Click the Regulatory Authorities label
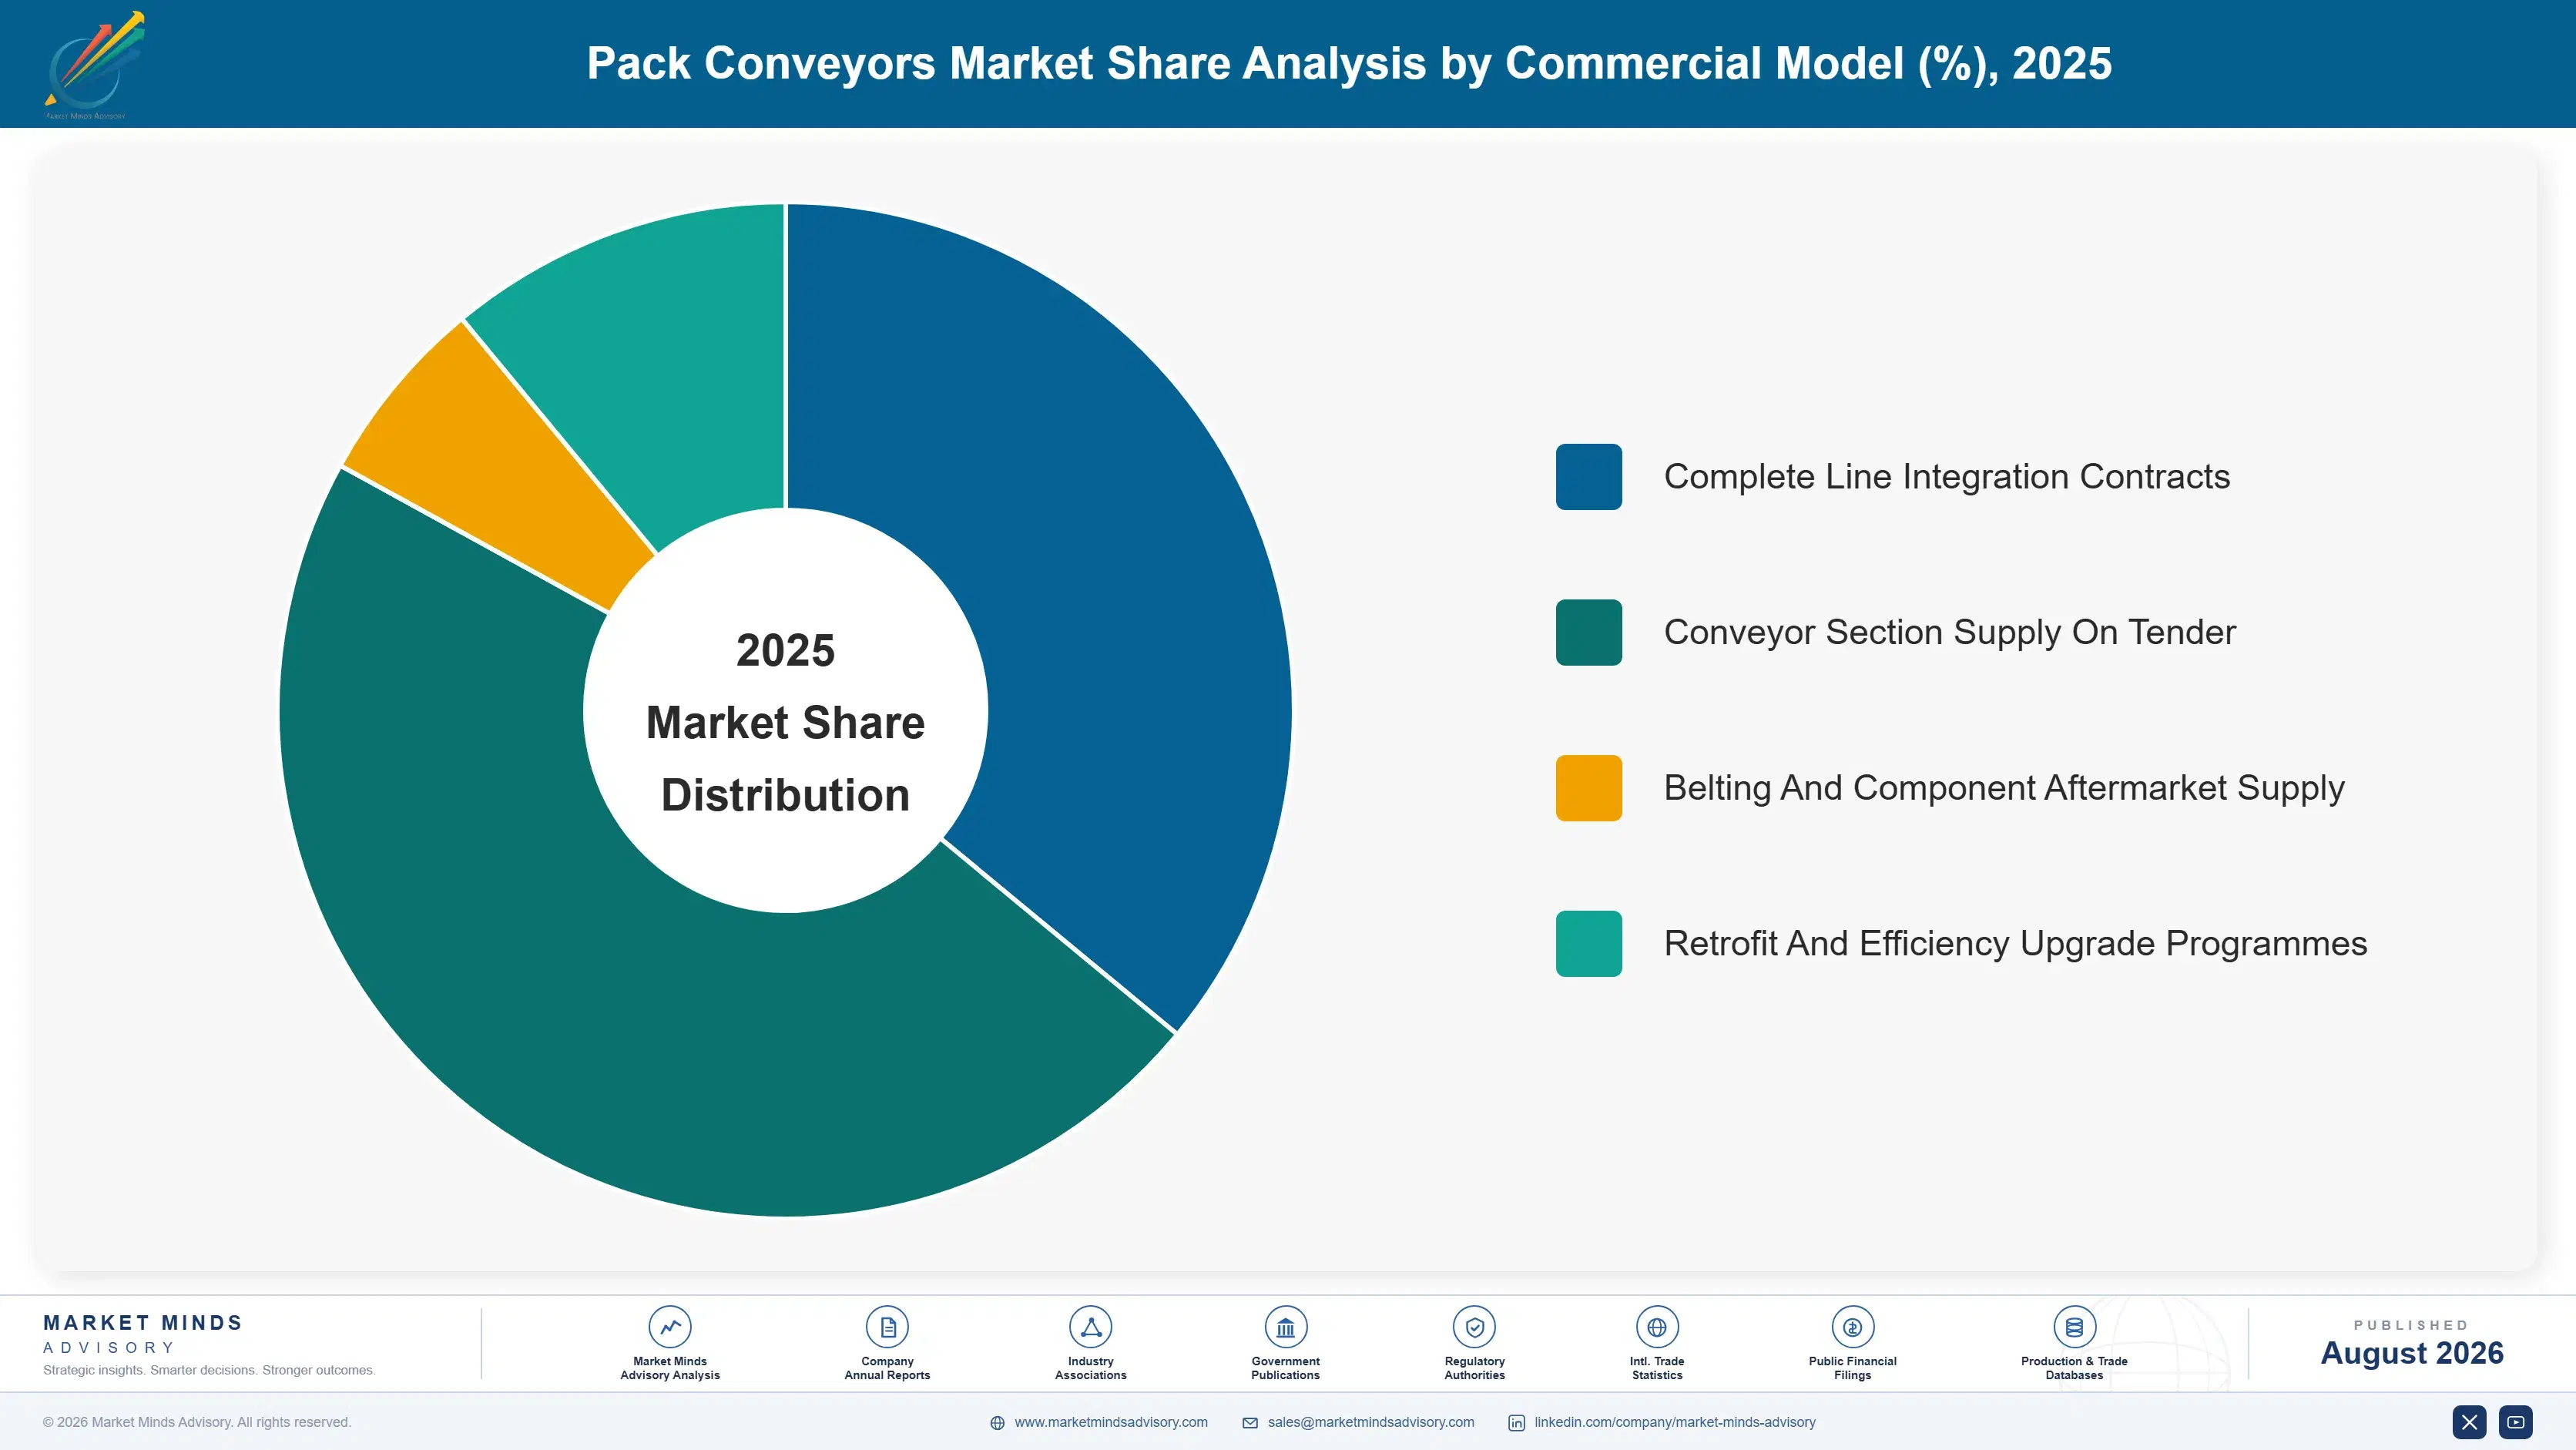This screenshot has height=1450, width=2576. (x=1474, y=1368)
